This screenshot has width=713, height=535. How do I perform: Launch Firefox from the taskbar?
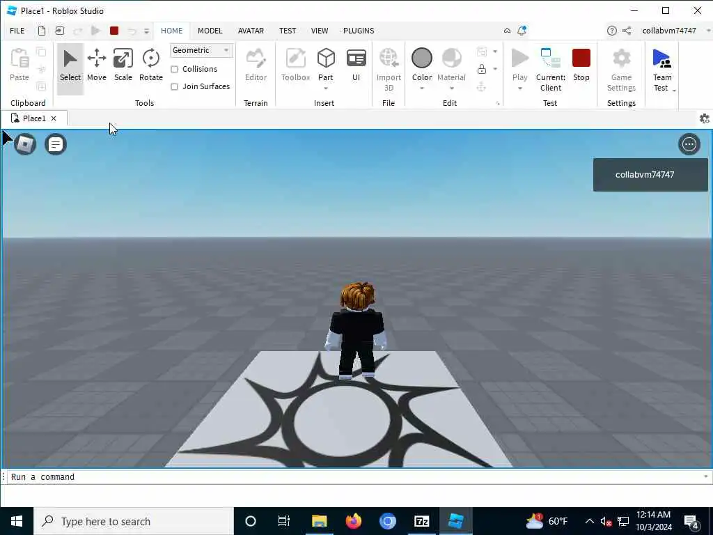coord(353,521)
